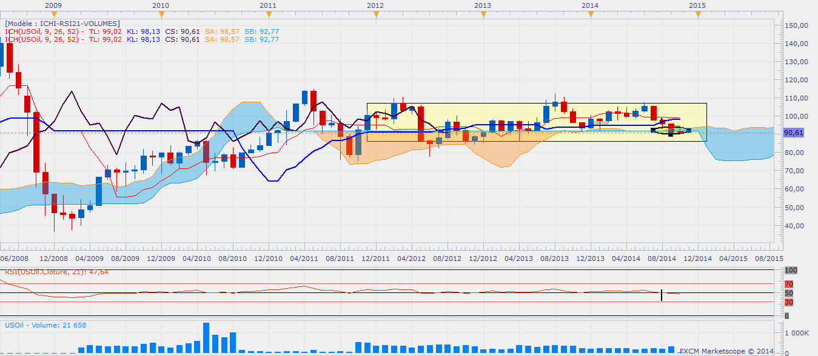Click the 2010 year marker triangle
The image size is (818, 356).
coord(161,15)
